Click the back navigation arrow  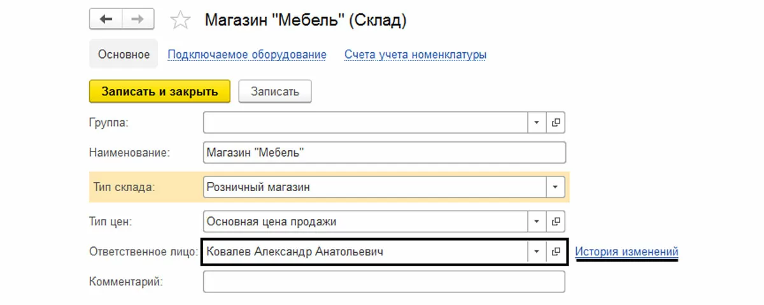click(105, 20)
